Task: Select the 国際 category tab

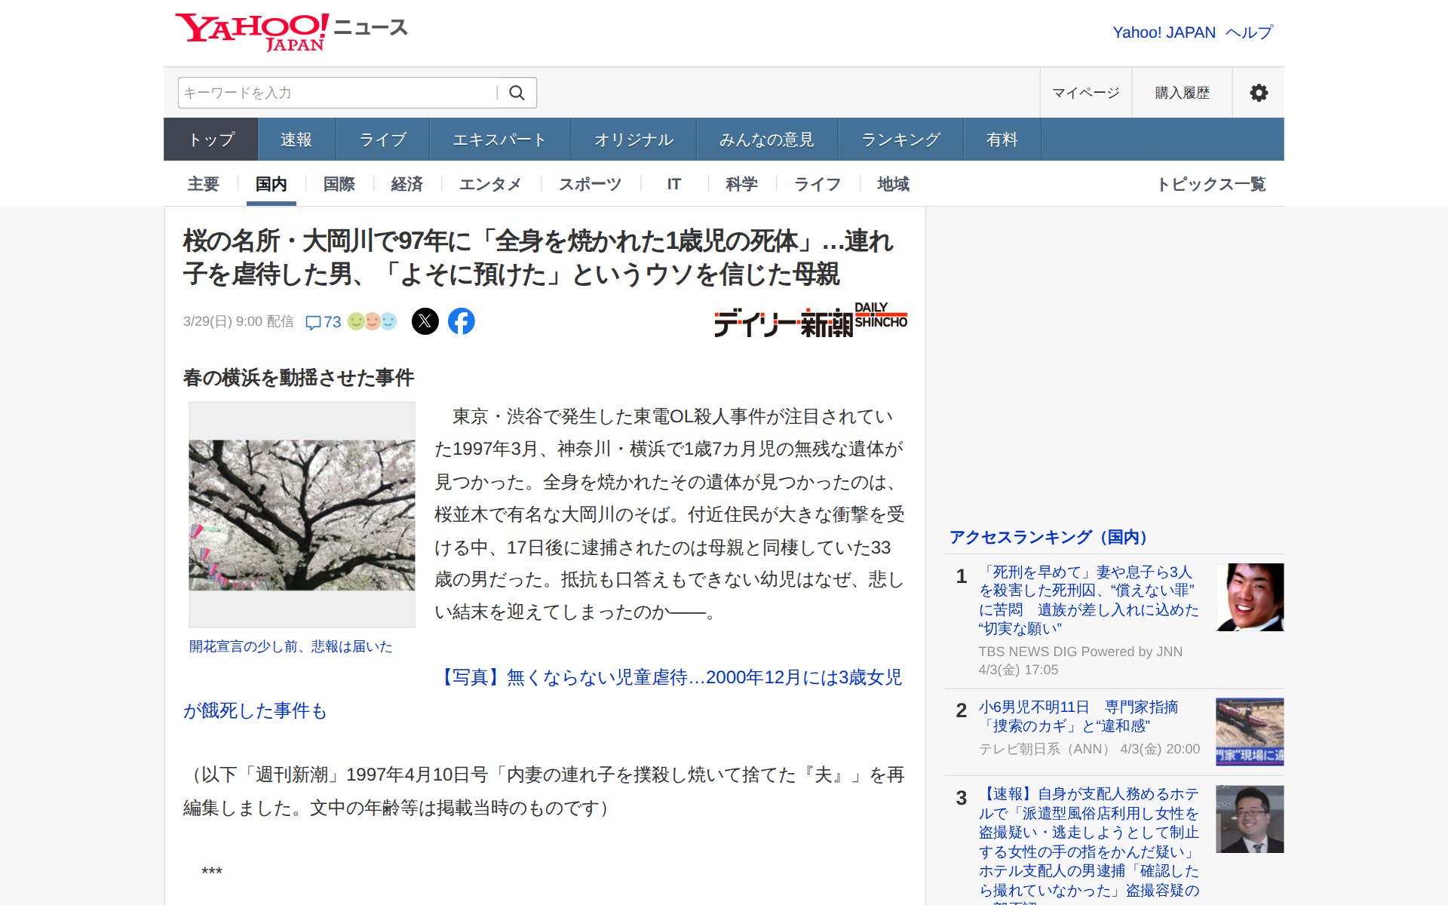Action: coord(339,184)
